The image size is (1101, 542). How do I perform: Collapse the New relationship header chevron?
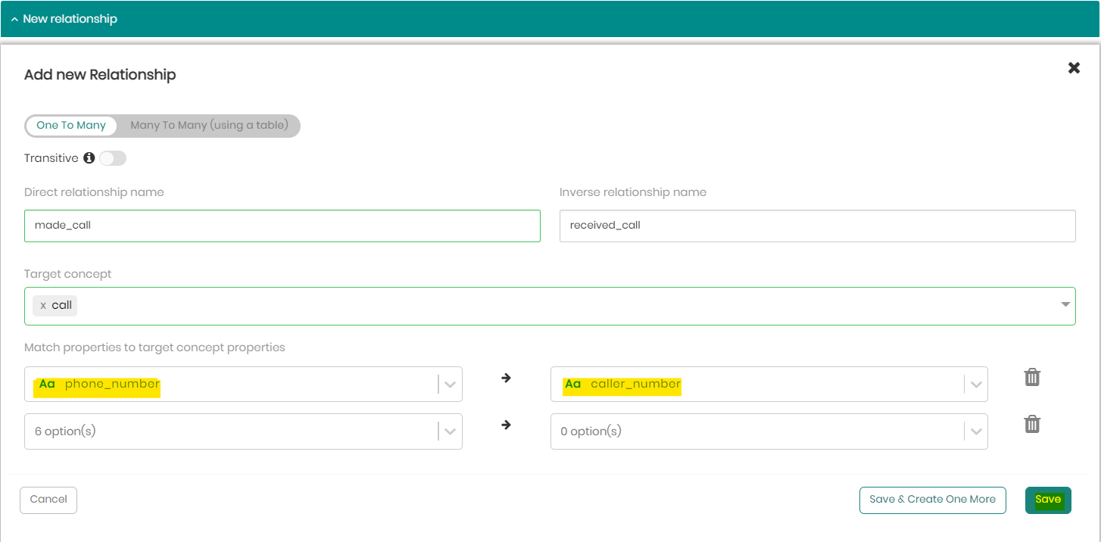[x=14, y=19]
